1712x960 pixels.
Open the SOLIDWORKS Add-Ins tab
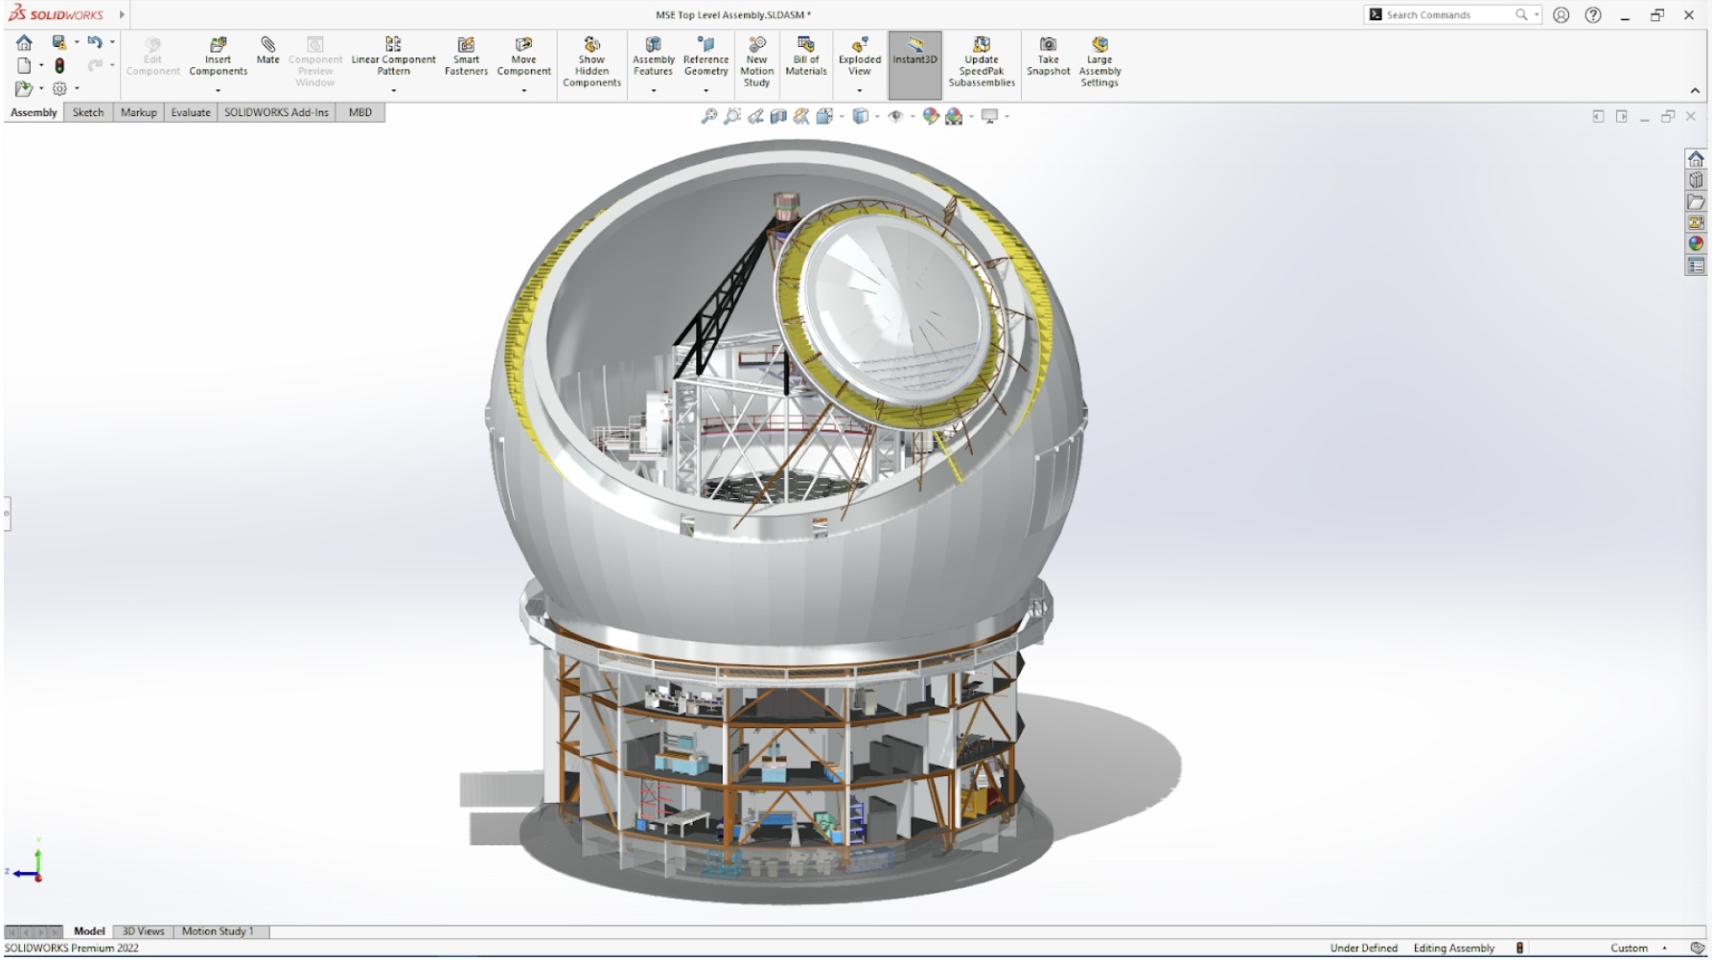(x=276, y=112)
